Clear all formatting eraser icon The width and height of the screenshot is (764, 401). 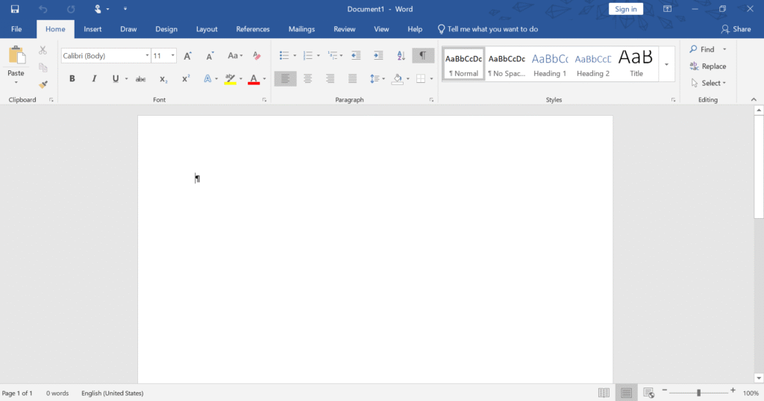257,55
